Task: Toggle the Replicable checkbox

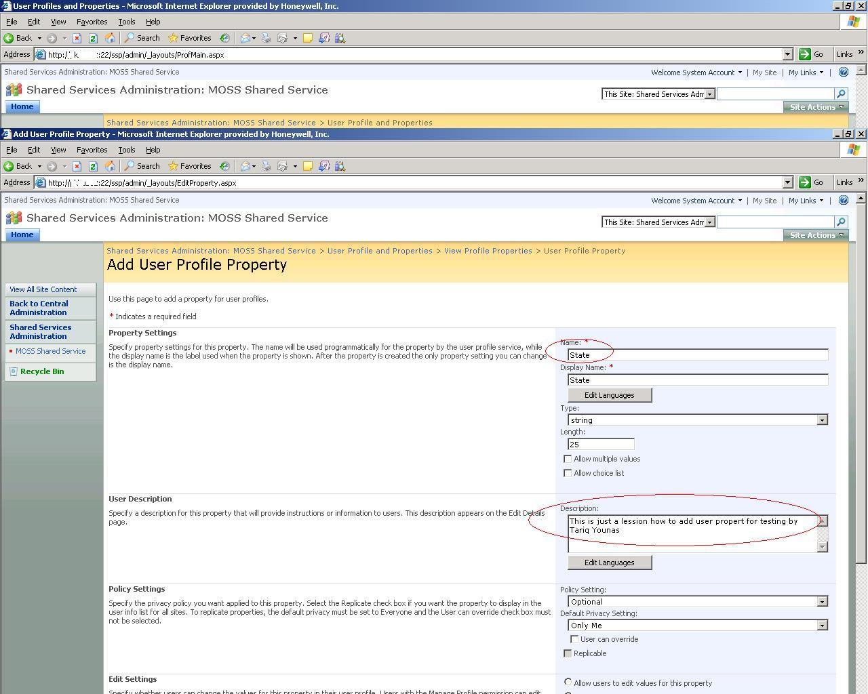Action: [x=568, y=653]
